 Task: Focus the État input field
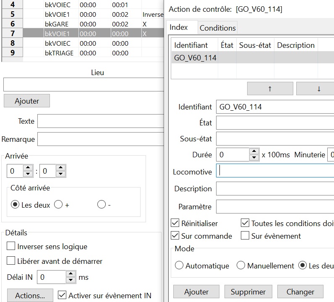275,122
